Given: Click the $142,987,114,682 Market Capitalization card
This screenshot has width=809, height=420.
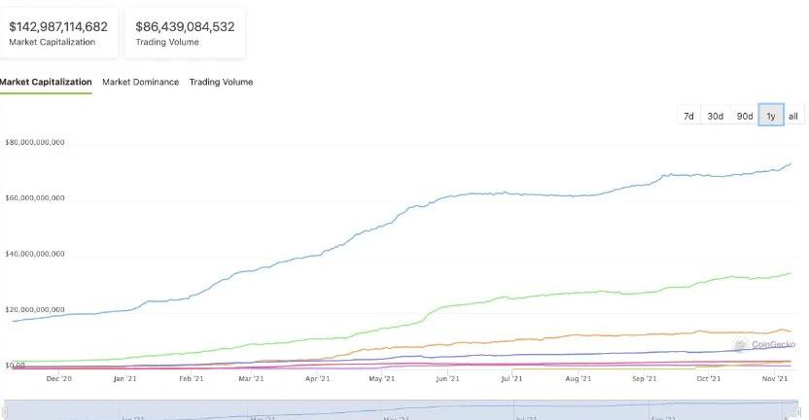Looking at the screenshot, I should point(58,33).
